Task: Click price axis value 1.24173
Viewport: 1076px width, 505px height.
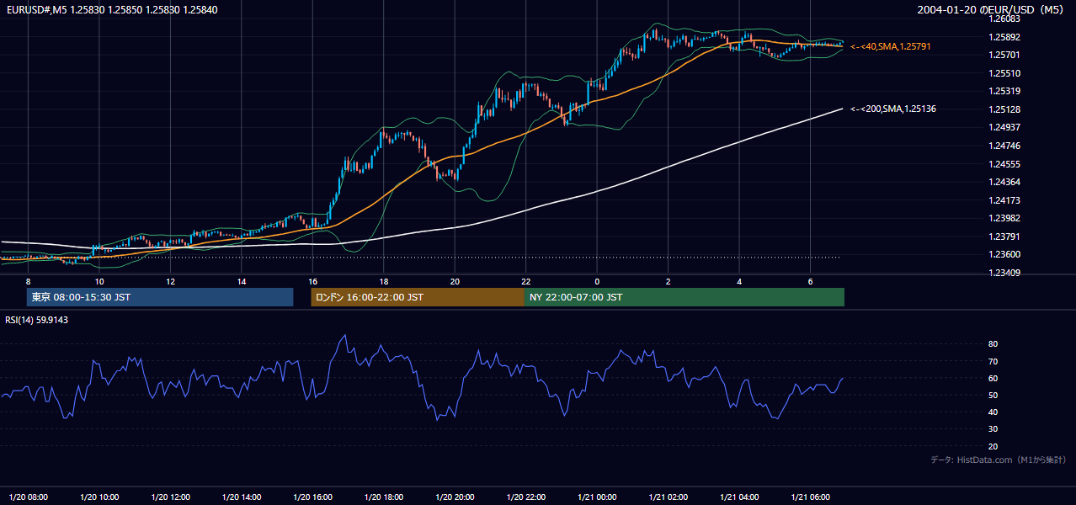Action: point(1004,200)
